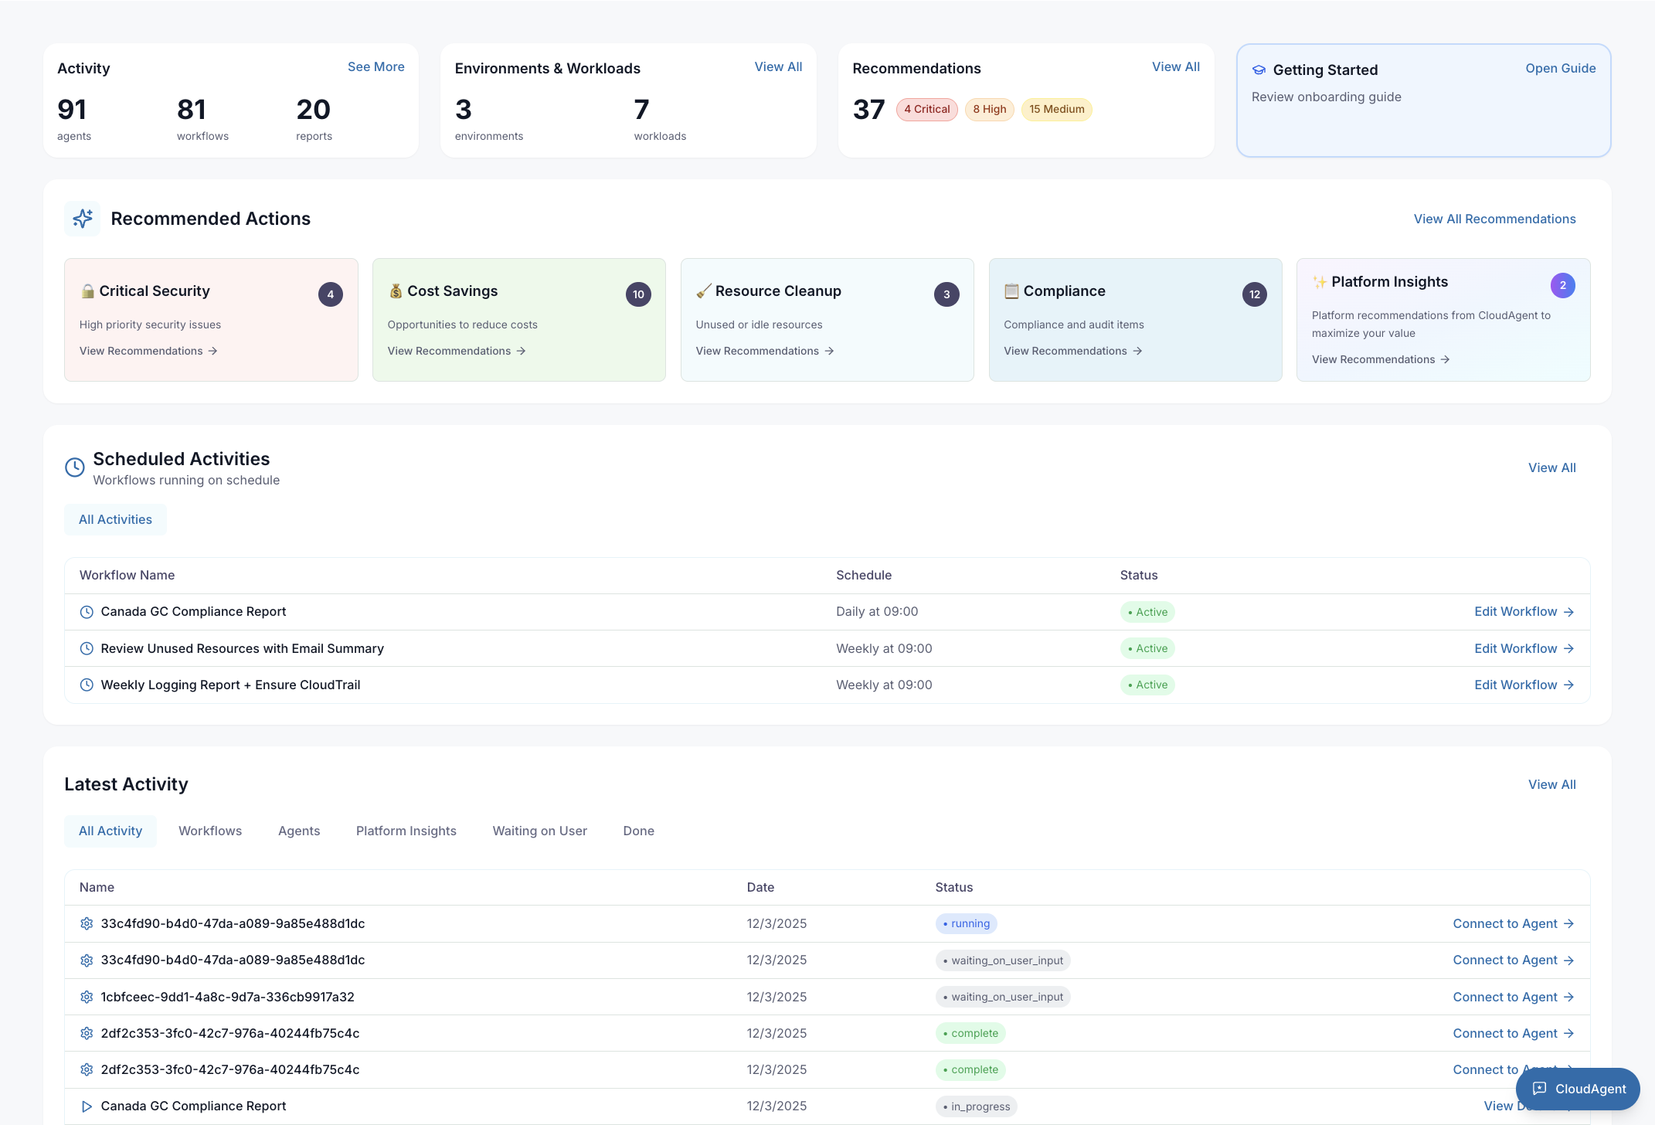Select the All Activities filter chip
The image size is (1655, 1125).
point(114,519)
